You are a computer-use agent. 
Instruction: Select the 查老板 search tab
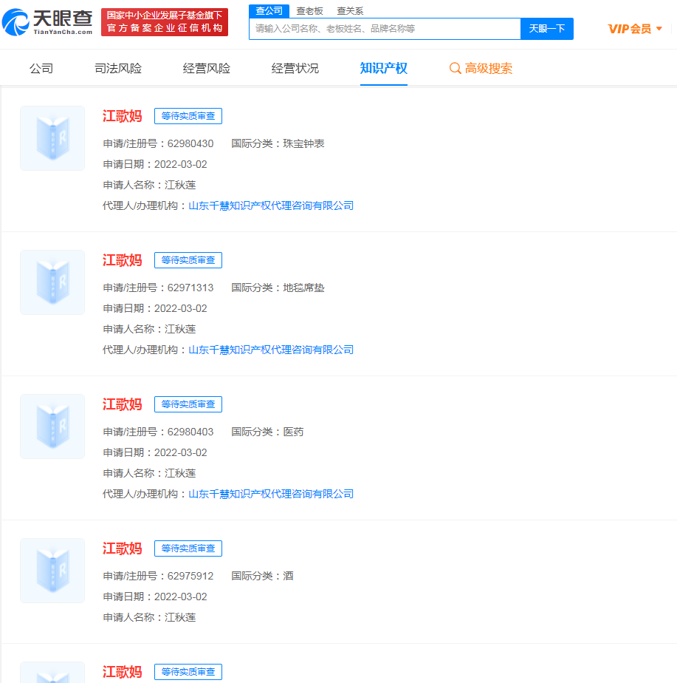309,11
